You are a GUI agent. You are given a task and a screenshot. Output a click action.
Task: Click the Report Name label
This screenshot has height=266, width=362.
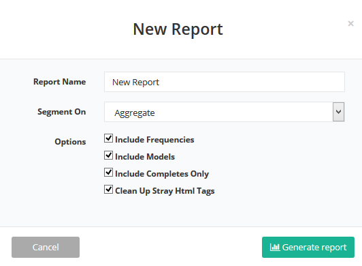coord(60,82)
